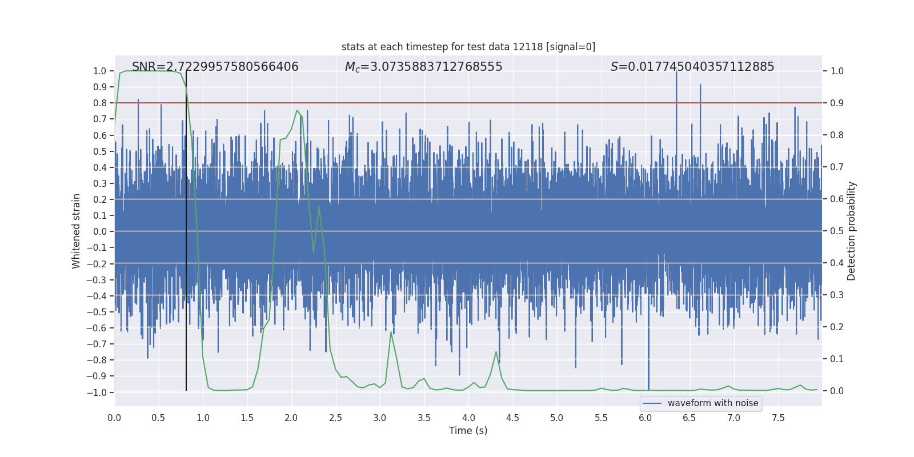Click the x-axis tick label 7.5
Screen dimensions: 914x457
click(778, 418)
